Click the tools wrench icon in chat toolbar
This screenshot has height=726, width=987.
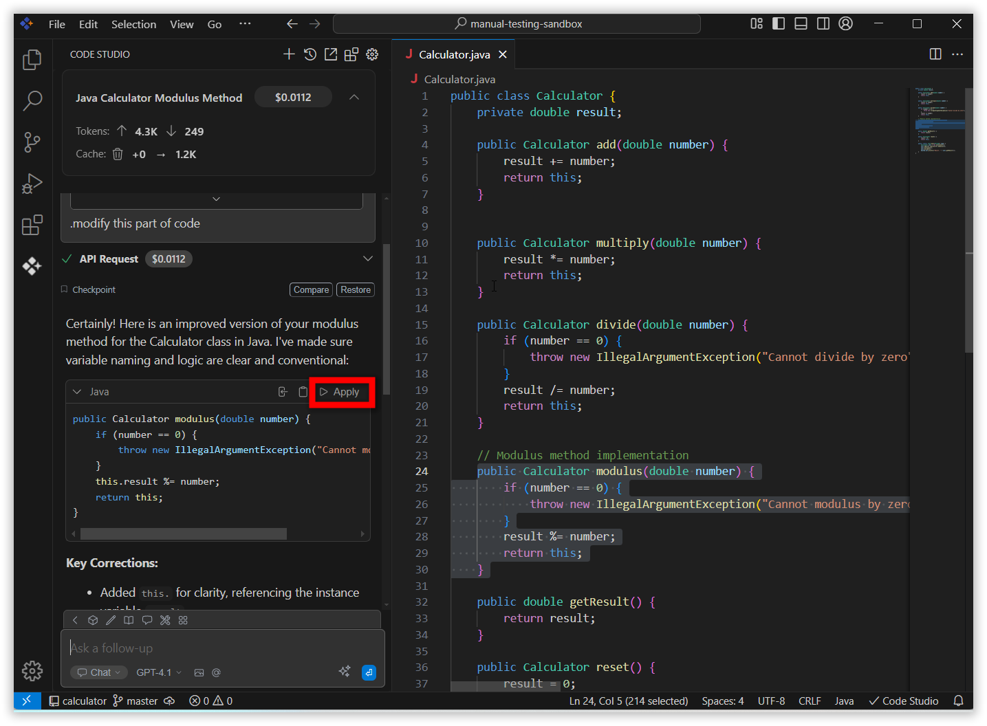coord(165,620)
